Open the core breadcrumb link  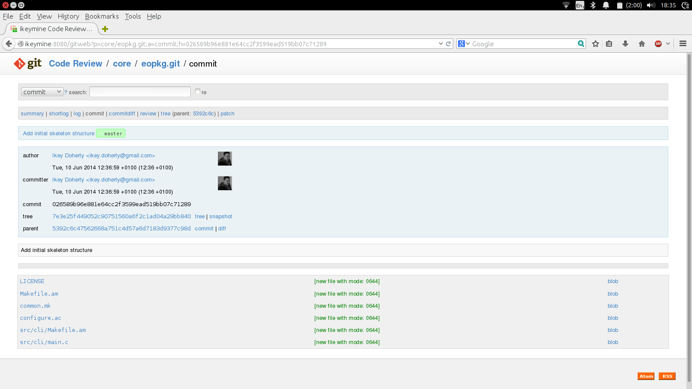122,64
